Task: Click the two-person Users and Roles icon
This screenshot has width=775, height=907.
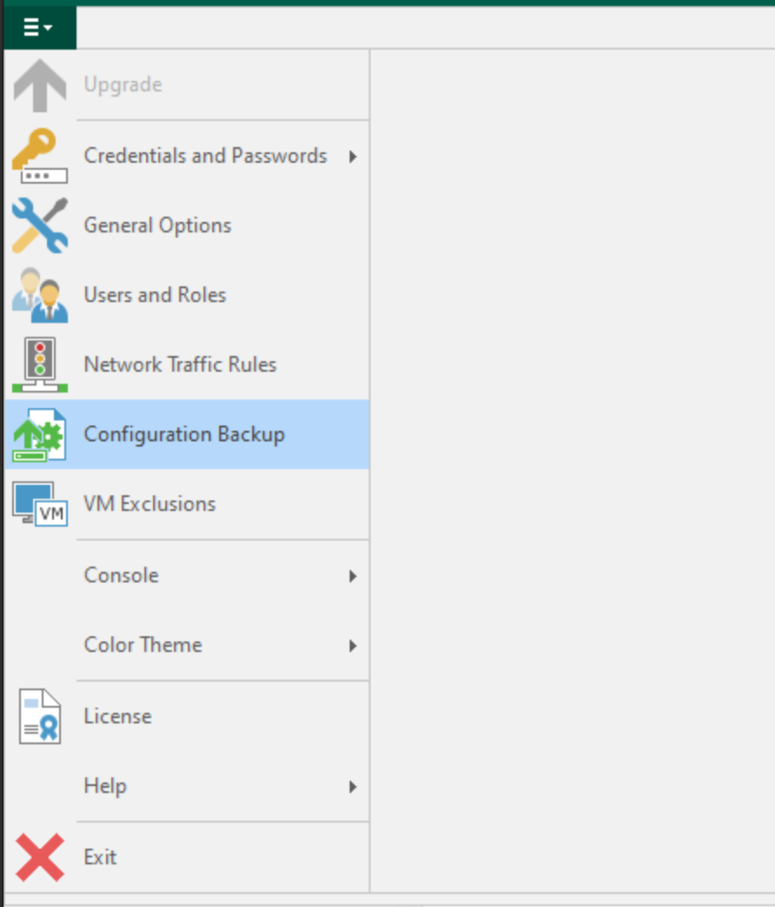Action: coord(40,295)
